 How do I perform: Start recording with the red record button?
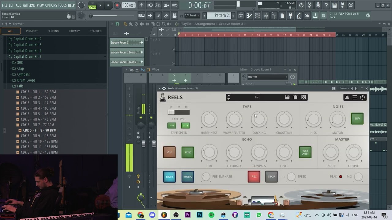click(117, 5)
